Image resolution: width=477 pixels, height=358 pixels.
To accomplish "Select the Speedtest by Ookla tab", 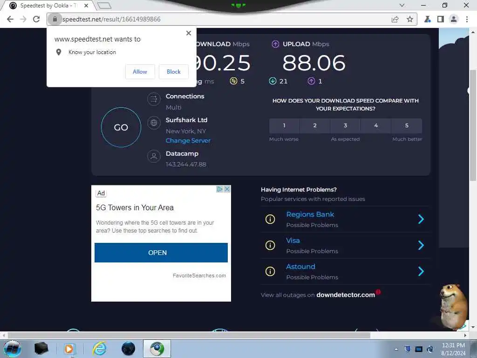I will [48, 6].
